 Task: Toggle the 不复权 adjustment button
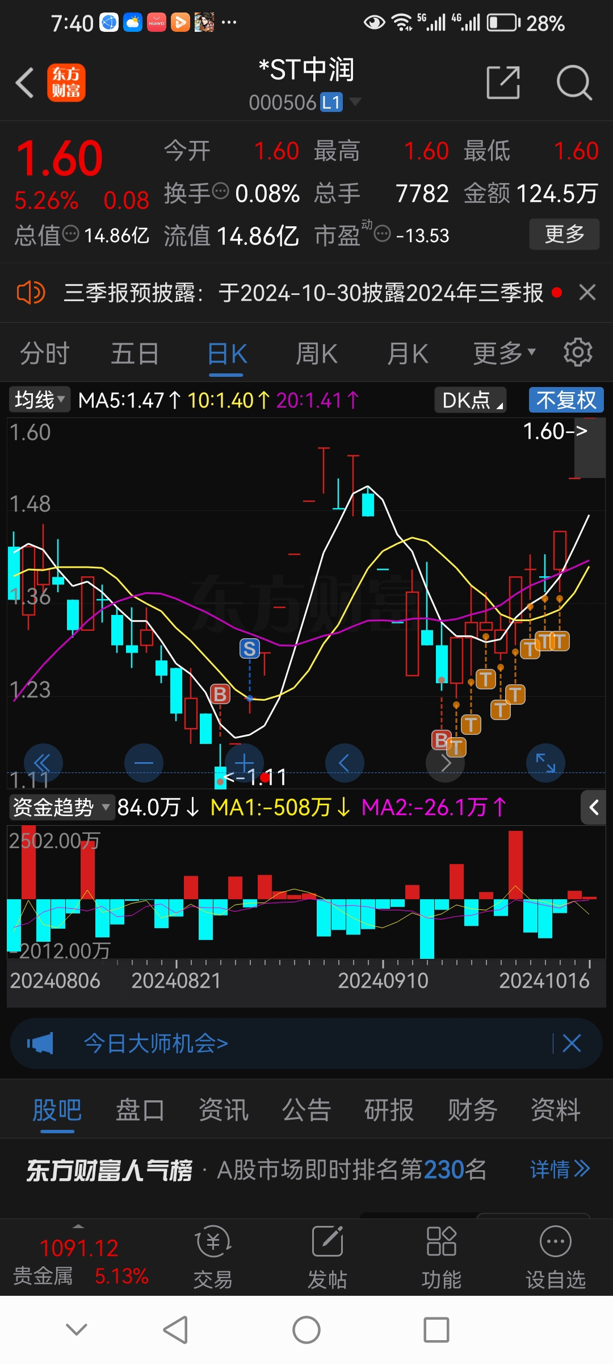(x=566, y=400)
